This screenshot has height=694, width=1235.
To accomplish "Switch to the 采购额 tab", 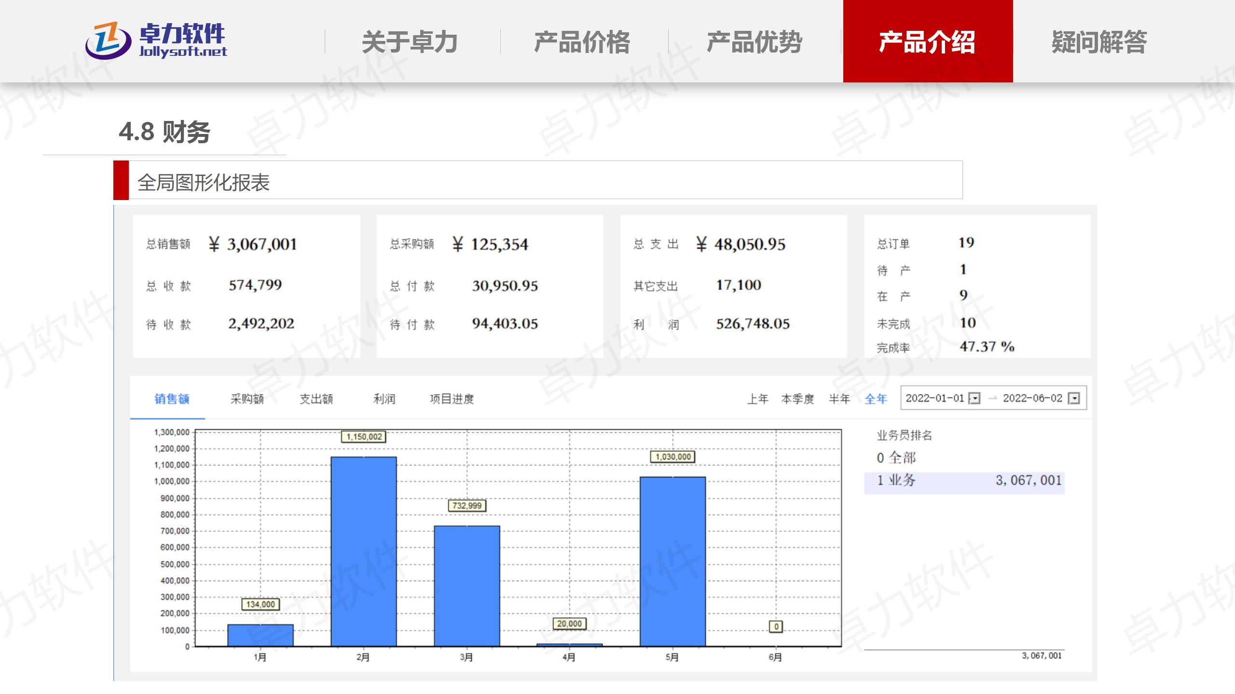I will [247, 399].
